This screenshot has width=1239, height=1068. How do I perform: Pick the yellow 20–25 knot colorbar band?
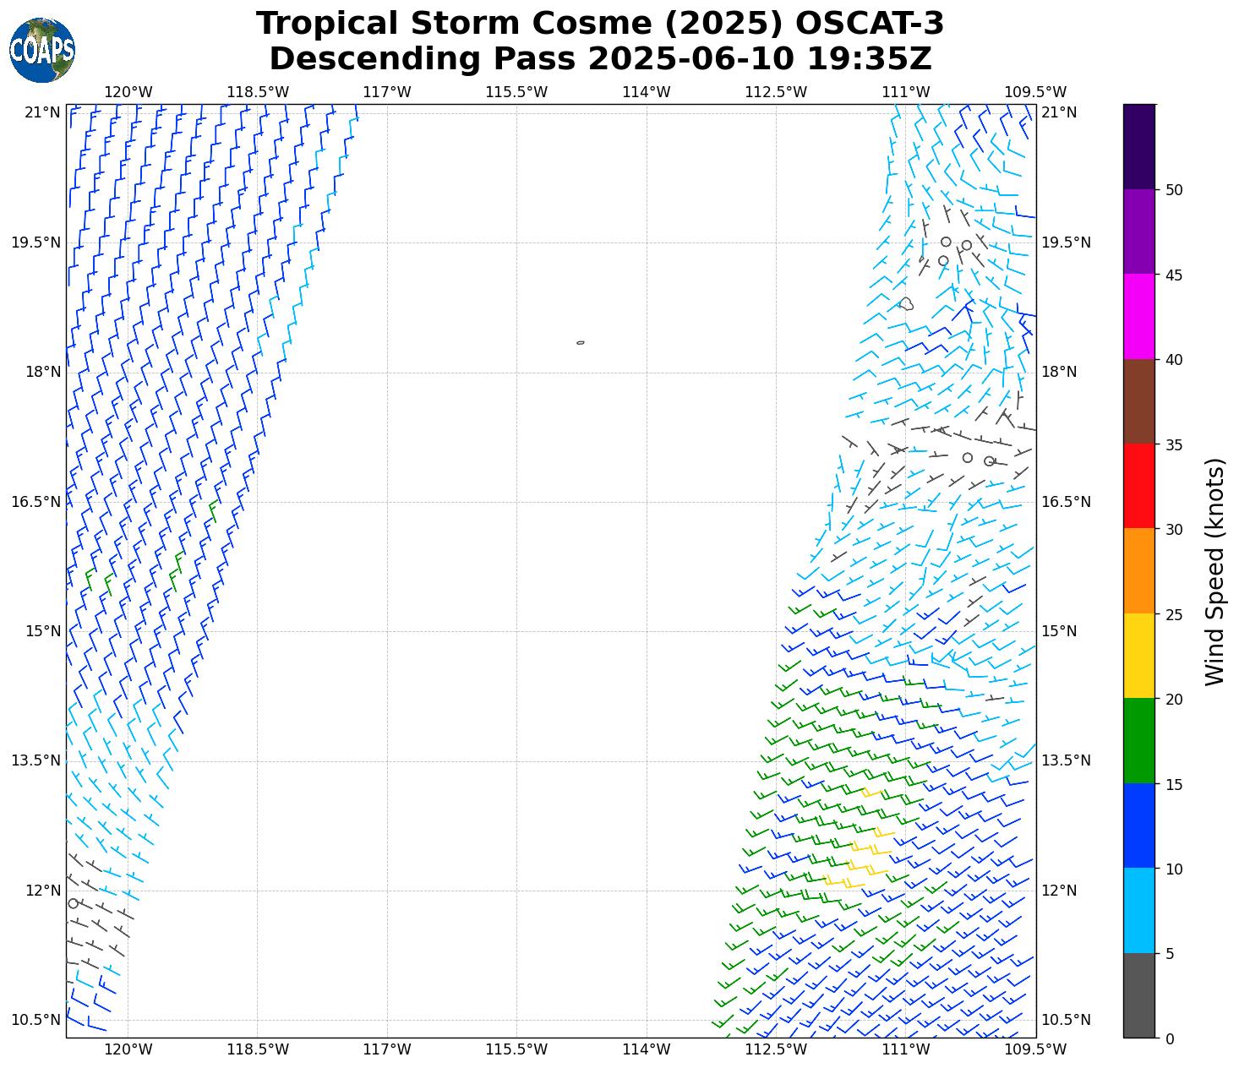coord(1138,656)
